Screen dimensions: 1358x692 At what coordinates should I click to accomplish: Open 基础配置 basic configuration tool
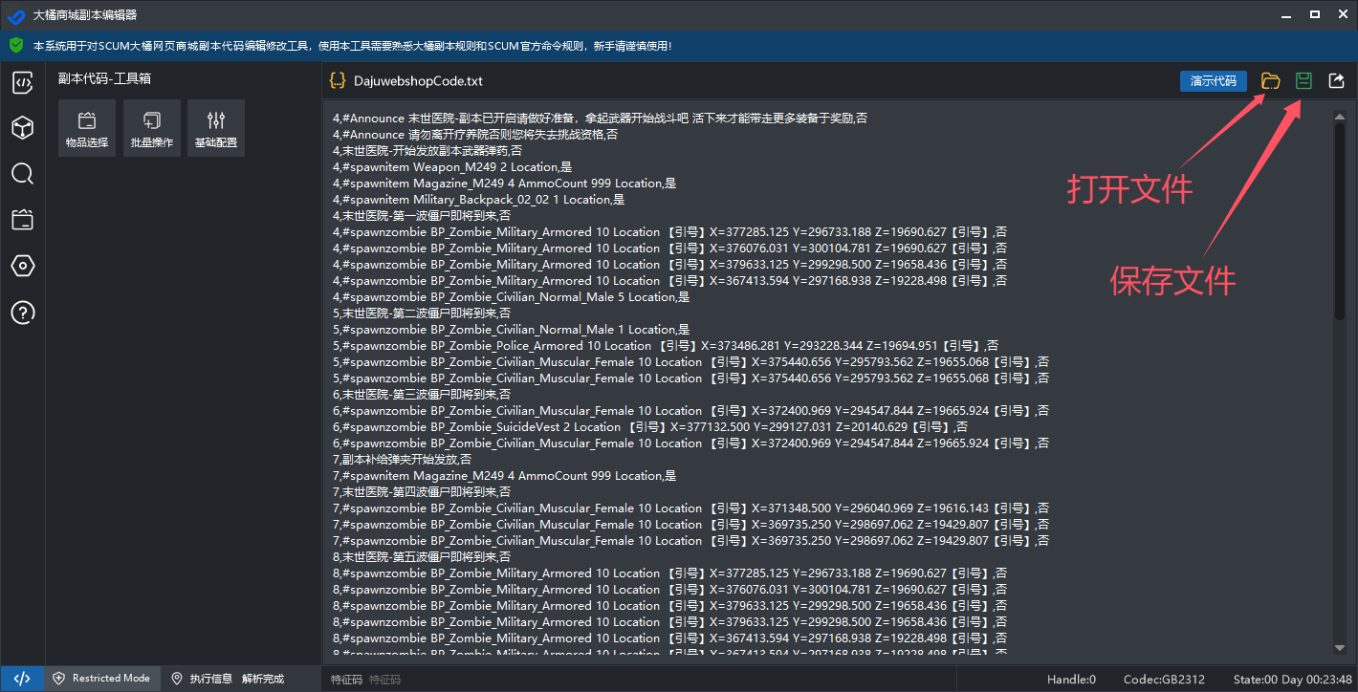tap(216, 128)
